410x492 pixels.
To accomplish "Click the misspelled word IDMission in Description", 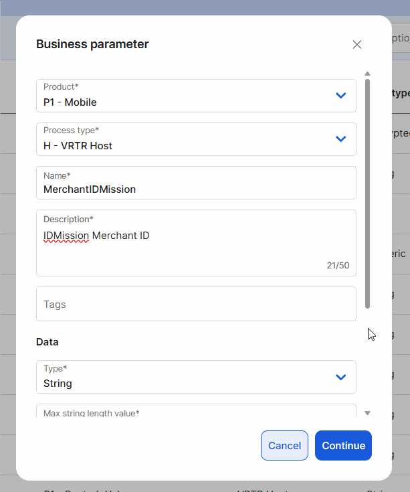I will click(66, 236).
